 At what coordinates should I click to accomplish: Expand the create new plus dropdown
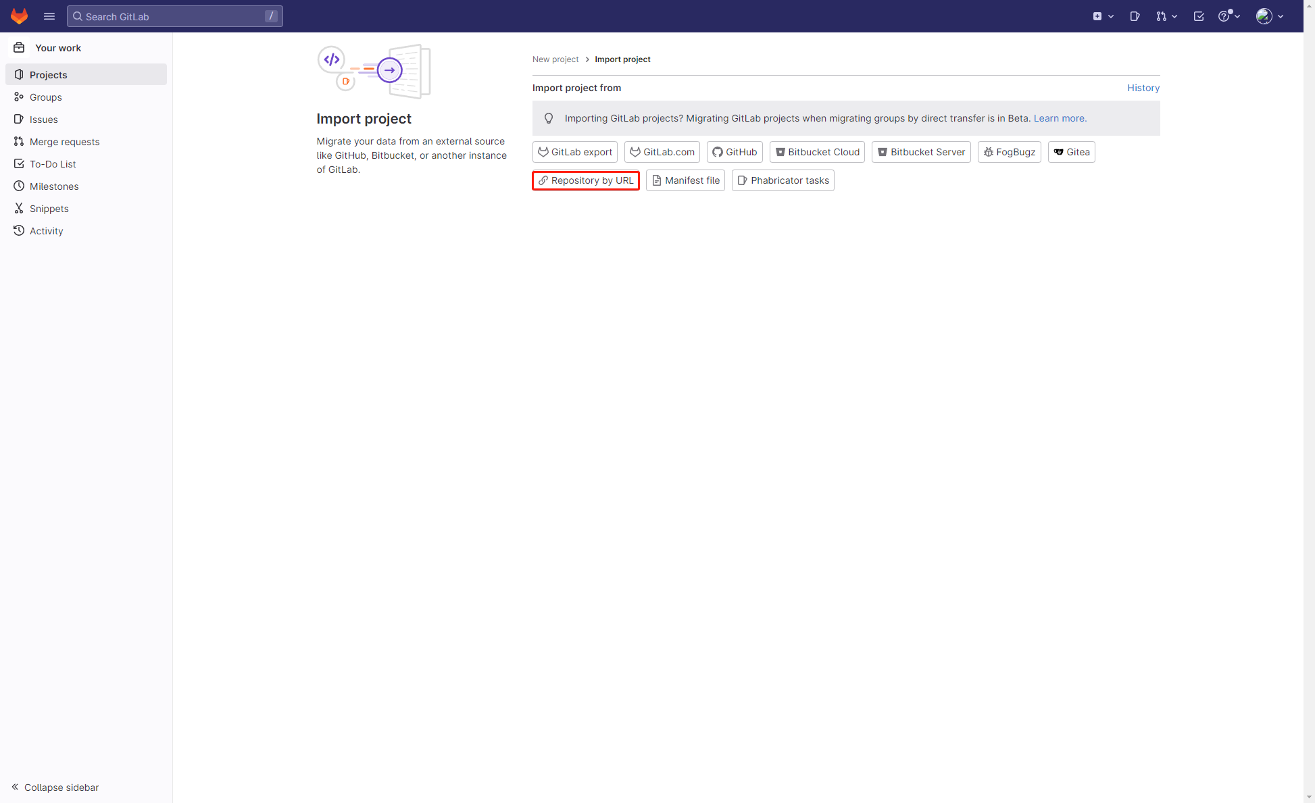(1103, 16)
